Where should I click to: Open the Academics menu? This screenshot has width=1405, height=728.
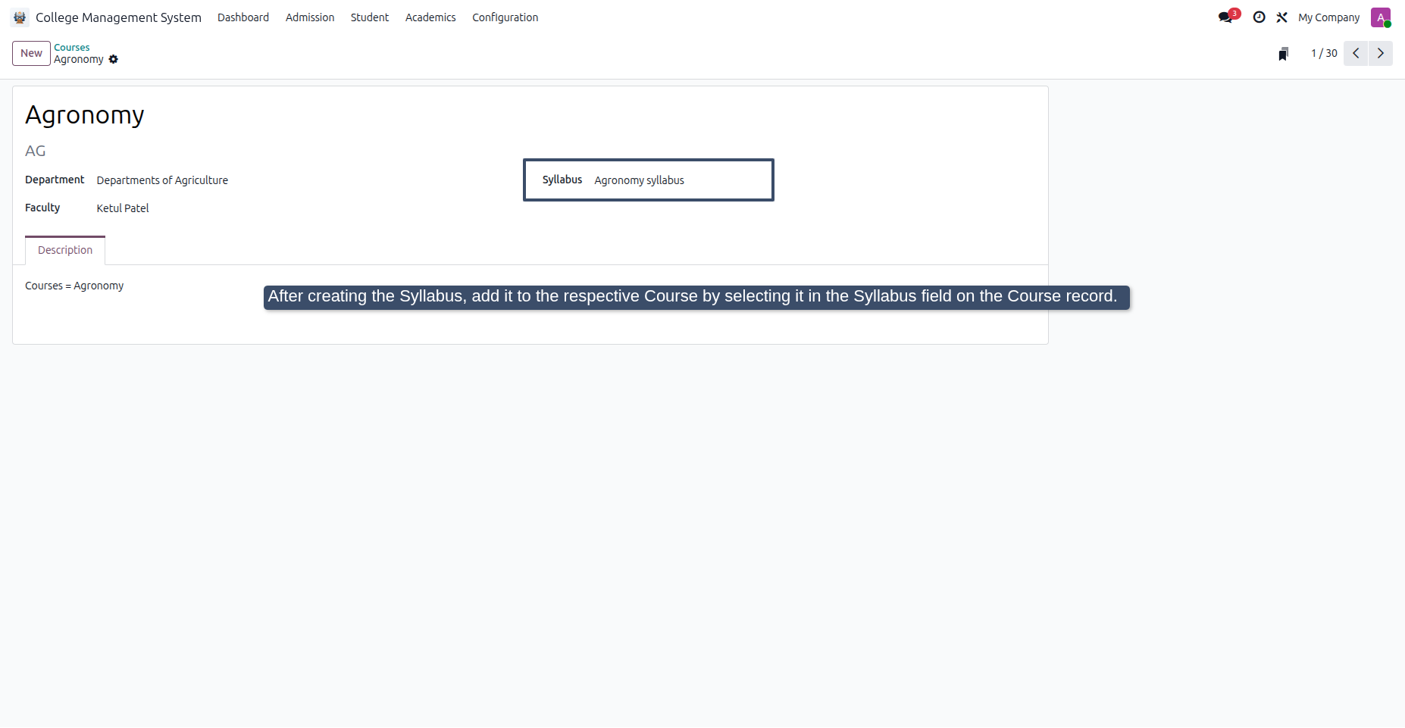pos(430,17)
